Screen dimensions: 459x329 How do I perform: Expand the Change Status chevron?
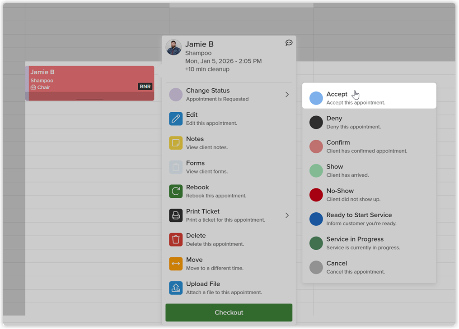click(x=287, y=95)
